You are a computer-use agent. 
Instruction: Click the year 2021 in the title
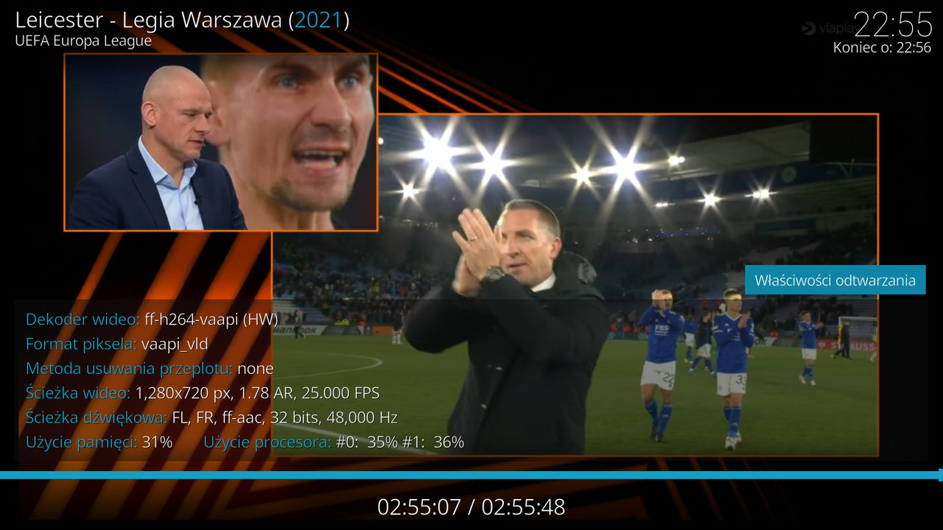tap(318, 20)
